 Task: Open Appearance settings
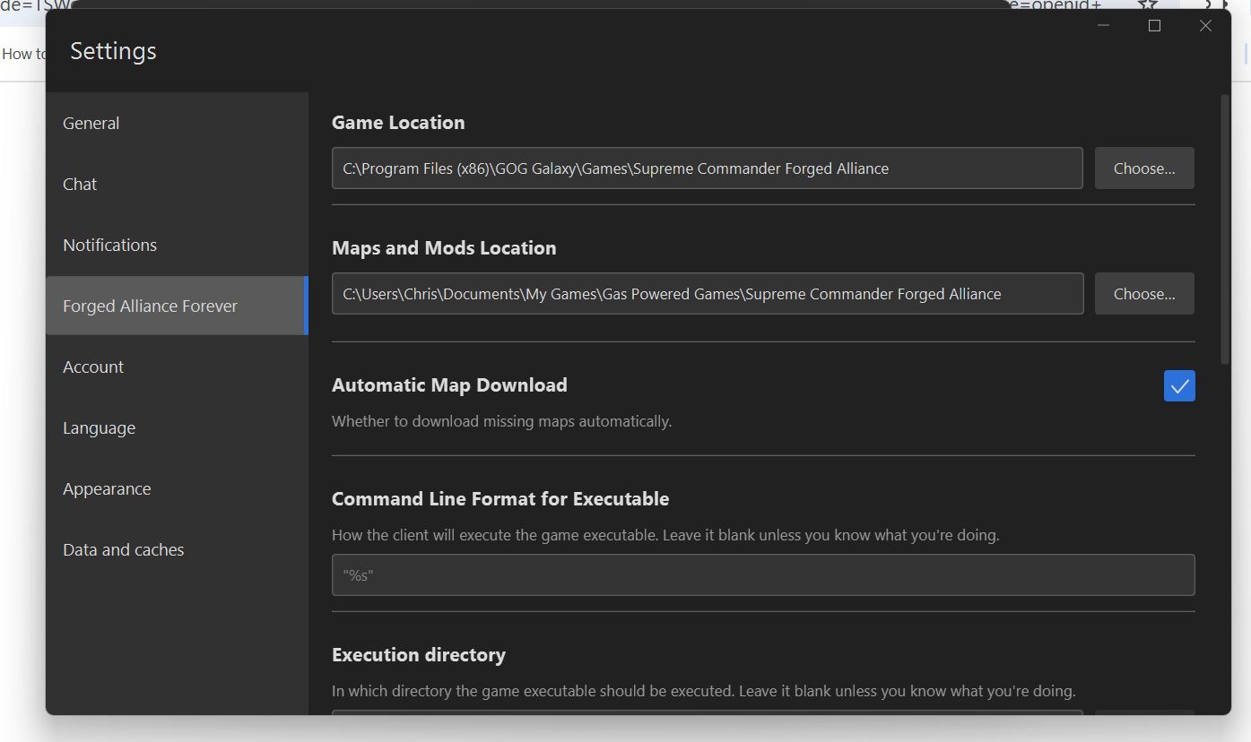click(177, 489)
